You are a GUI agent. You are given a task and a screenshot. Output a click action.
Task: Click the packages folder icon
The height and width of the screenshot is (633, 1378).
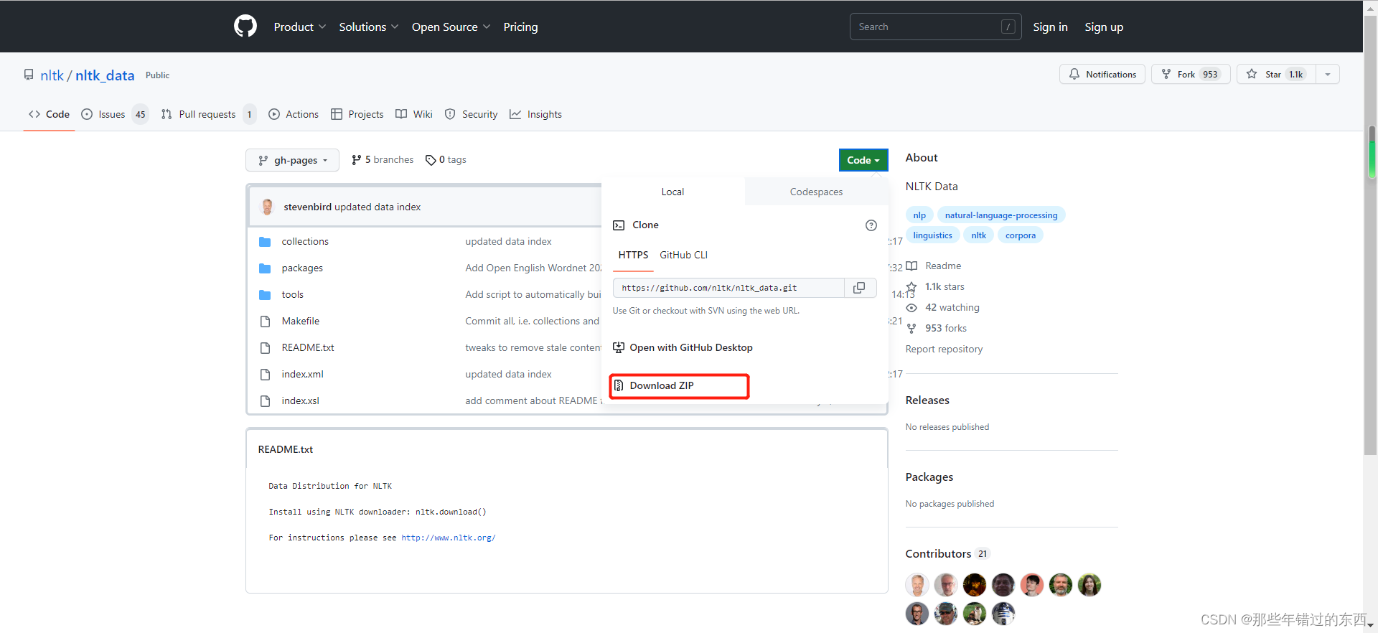pyautogui.click(x=265, y=268)
